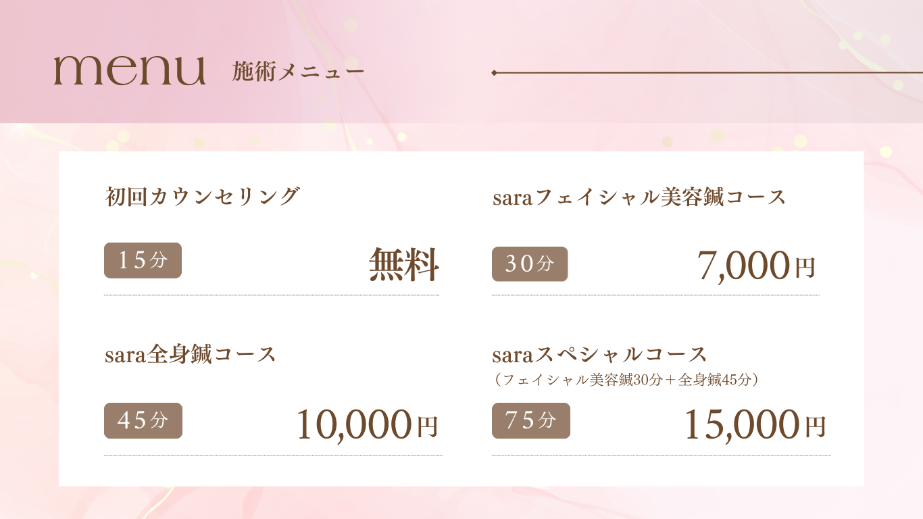The image size is (923, 519).
Task: Click the 無料 price label
Action: point(404,264)
